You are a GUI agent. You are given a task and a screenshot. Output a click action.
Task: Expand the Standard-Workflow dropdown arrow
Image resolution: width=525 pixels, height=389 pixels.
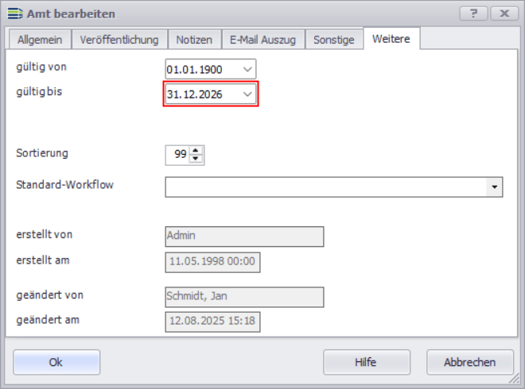(495, 187)
